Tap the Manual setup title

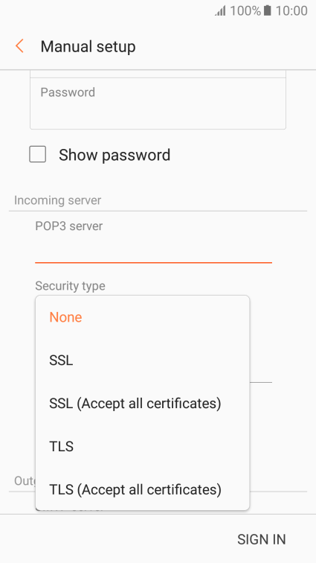pos(88,47)
